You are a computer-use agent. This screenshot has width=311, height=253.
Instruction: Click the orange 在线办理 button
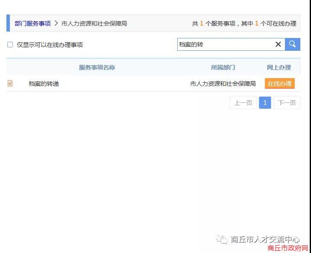pos(280,83)
